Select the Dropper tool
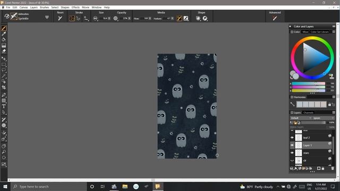 click(x=4, y=34)
